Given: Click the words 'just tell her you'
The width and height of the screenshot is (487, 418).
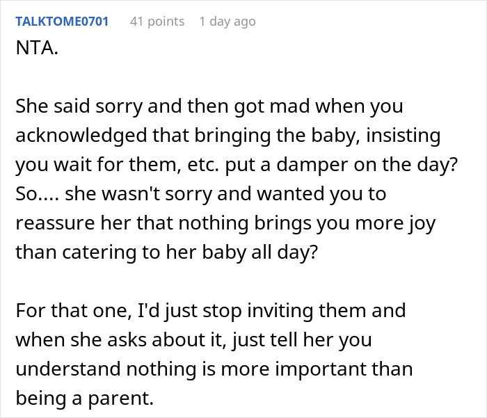Looking at the screenshot, I should click(x=301, y=339).
